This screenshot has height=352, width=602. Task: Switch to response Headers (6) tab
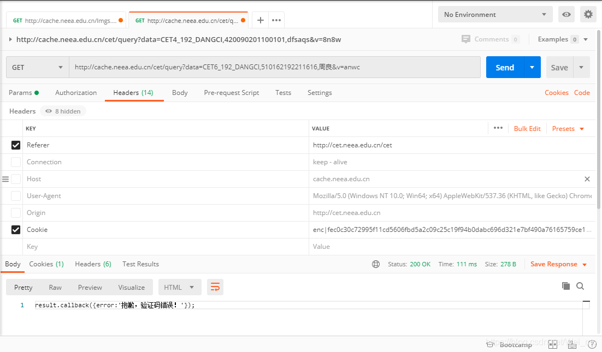pos(93,264)
